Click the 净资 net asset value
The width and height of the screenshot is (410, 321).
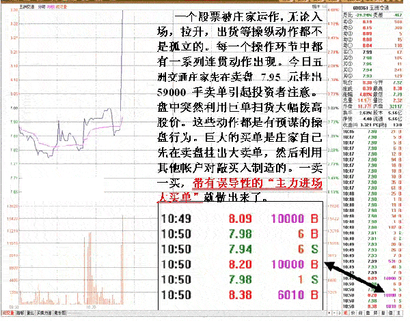tap(366, 119)
